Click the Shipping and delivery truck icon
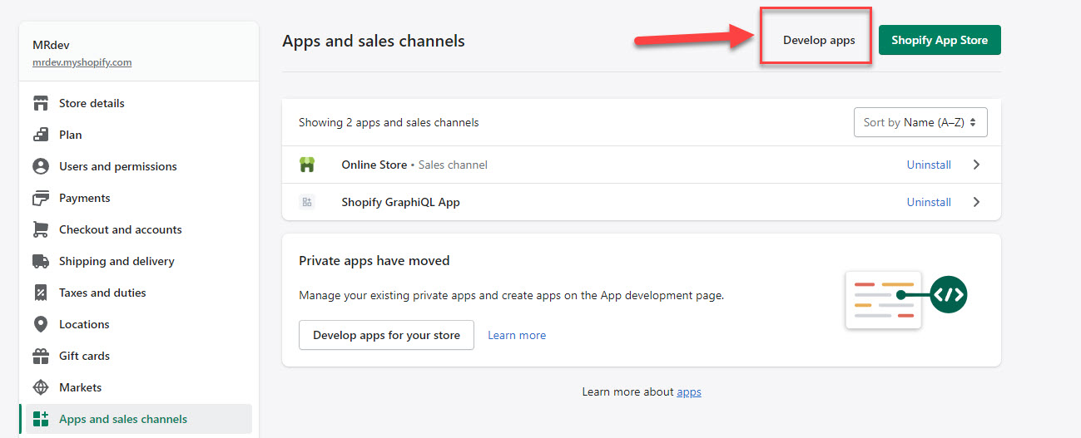The image size is (1081, 438). pos(41,261)
